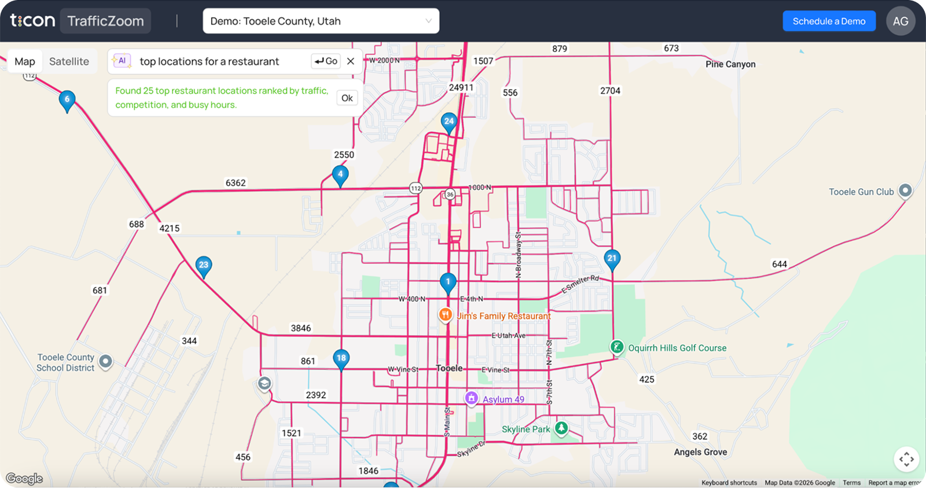
Task: Click map pin number 23
Action: [204, 266]
